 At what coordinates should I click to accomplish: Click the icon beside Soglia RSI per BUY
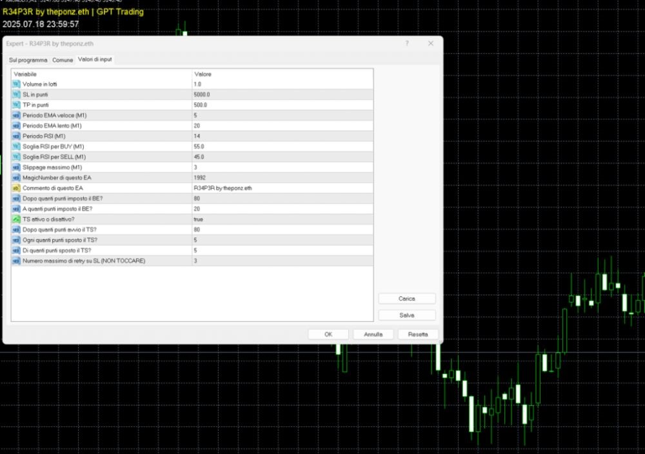[17, 146]
